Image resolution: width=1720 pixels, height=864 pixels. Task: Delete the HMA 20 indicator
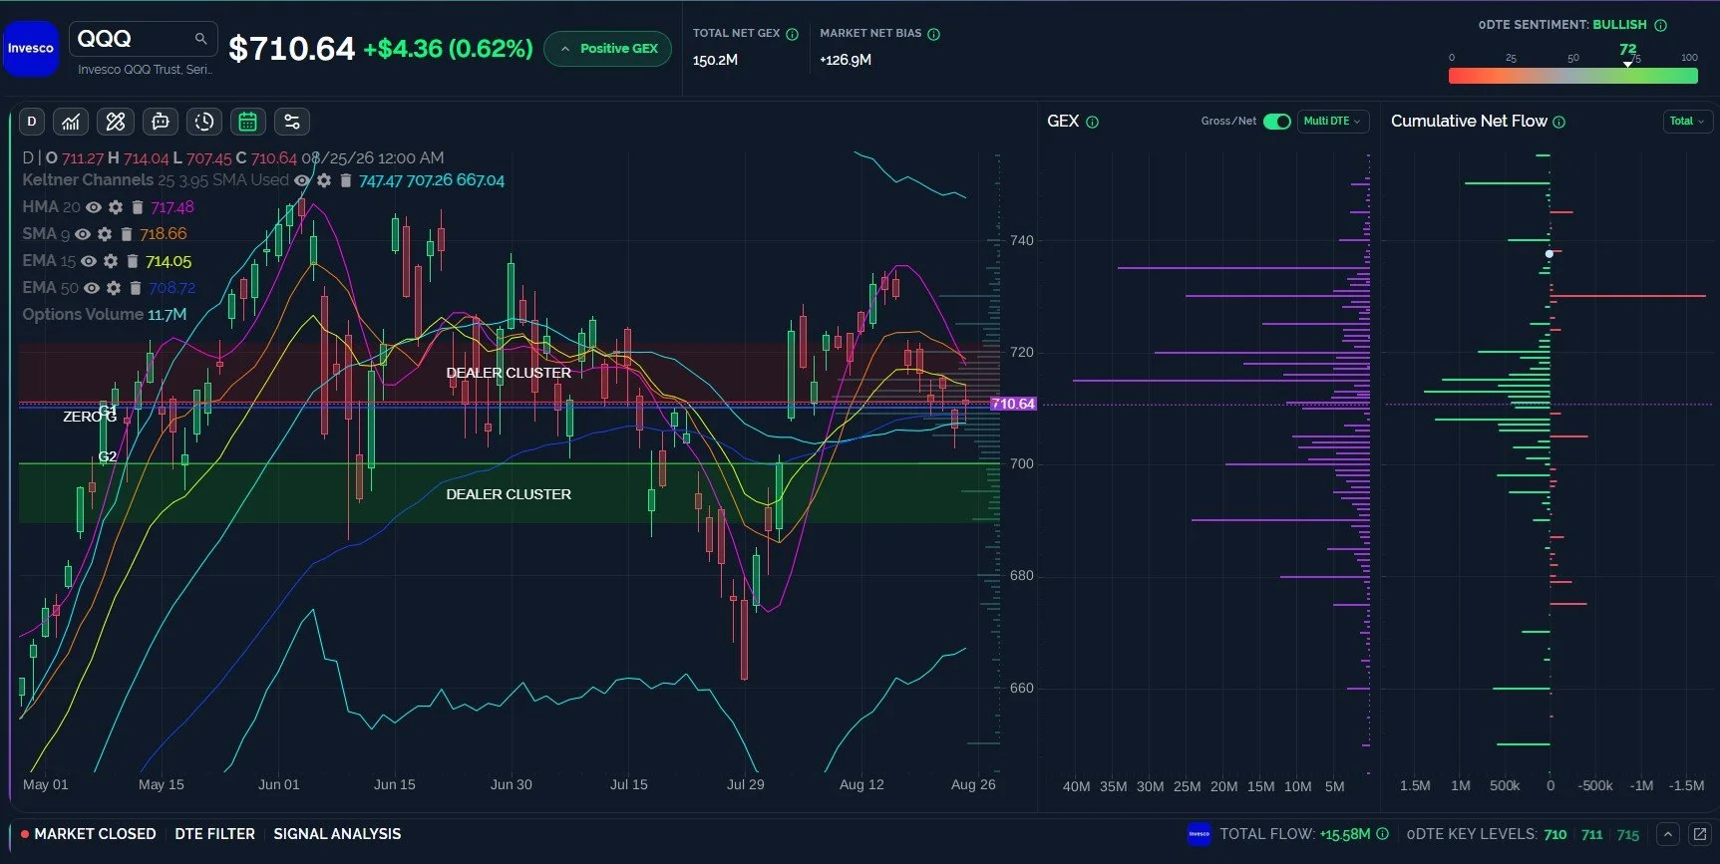(138, 207)
